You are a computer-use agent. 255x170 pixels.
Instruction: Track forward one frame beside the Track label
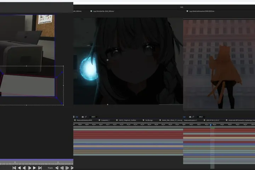[67, 168]
